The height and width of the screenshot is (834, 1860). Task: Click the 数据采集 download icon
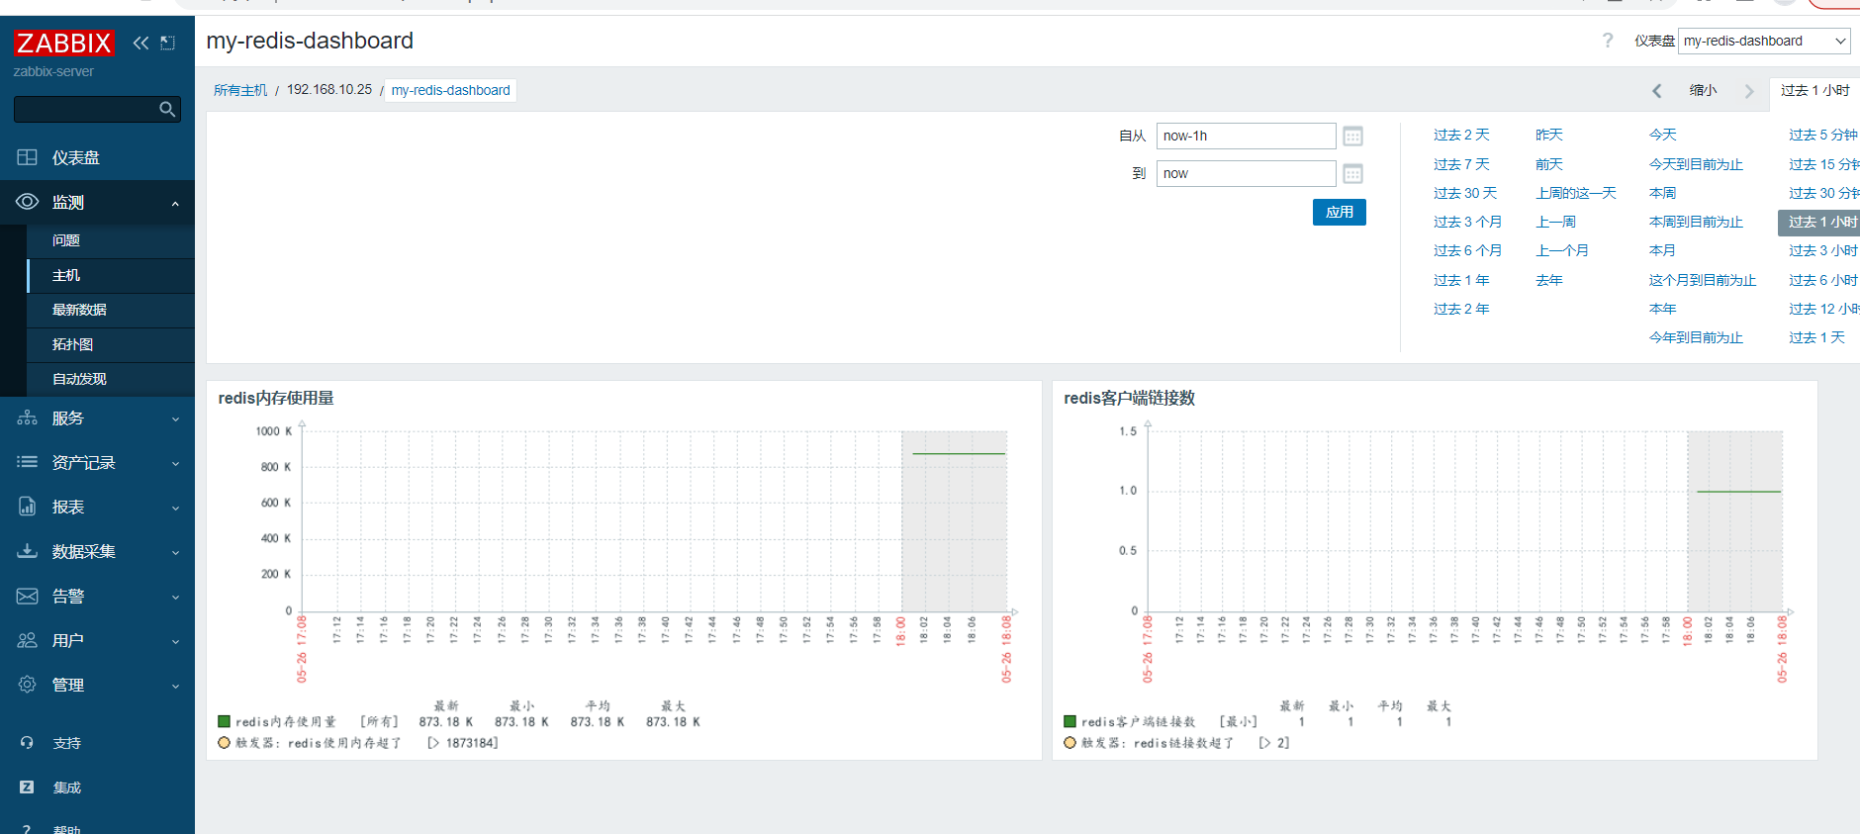[x=27, y=551]
